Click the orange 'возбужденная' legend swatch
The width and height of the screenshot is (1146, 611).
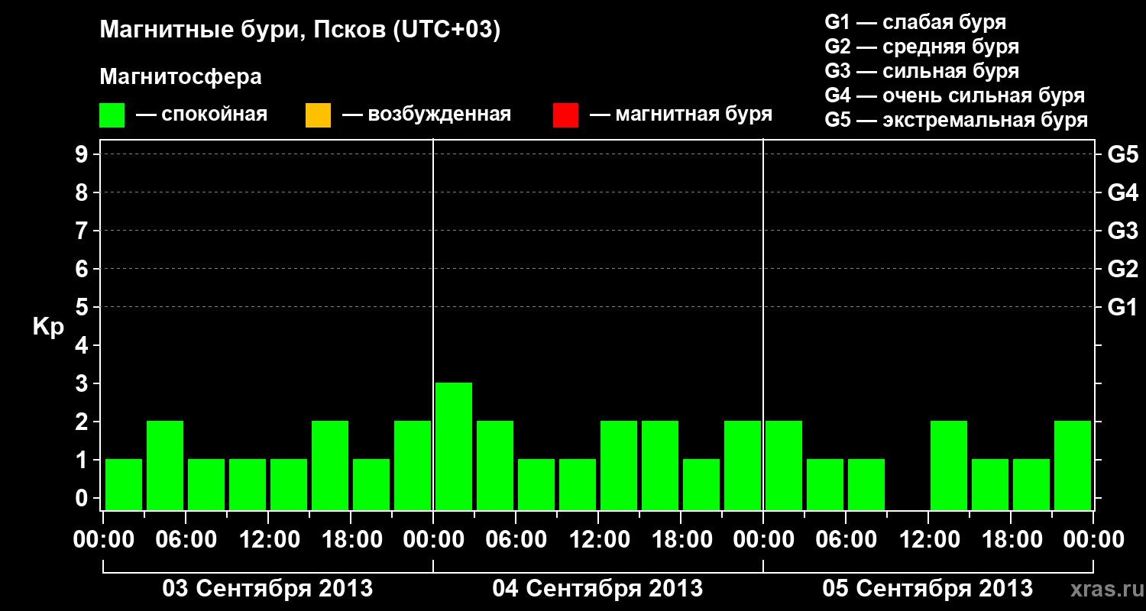tap(318, 115)
